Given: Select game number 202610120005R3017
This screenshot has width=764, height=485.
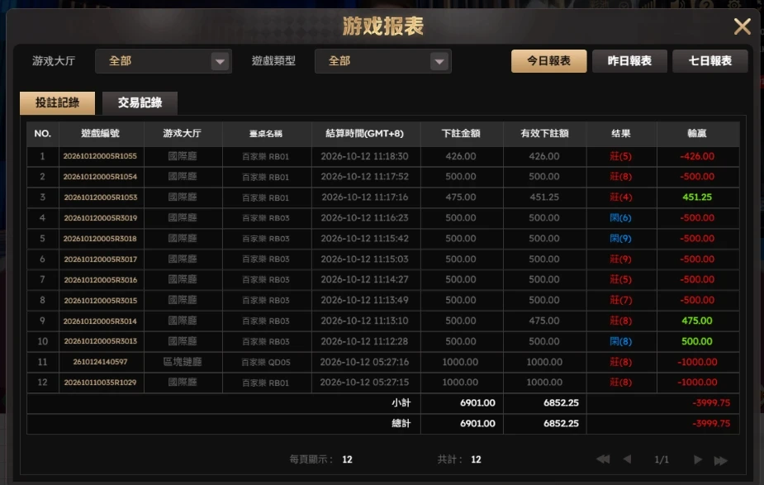Looking at the screenshot, I should coord(101,259).
